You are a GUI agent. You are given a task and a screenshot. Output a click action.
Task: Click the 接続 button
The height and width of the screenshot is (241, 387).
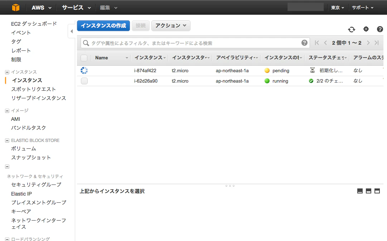(x=141, y=26)
